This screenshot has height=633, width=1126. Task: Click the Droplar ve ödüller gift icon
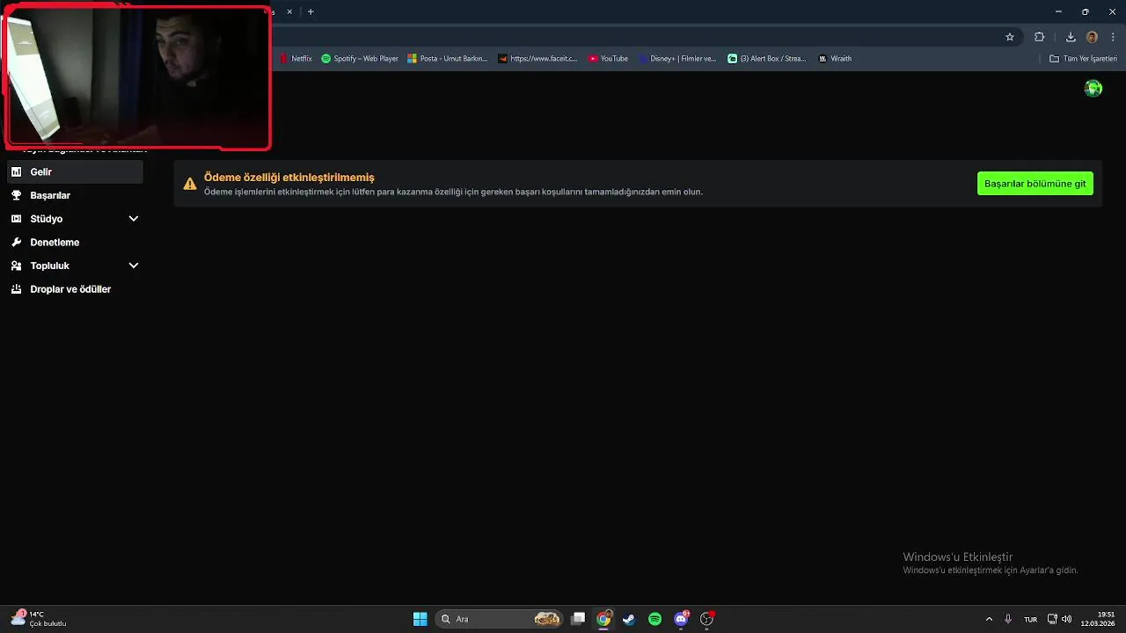coord(16,289)
